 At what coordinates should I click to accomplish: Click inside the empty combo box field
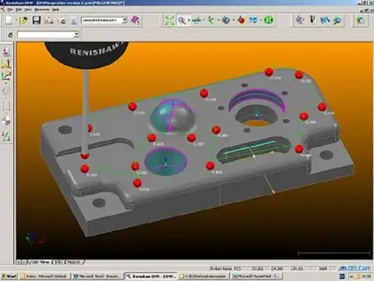coord(46,34)
